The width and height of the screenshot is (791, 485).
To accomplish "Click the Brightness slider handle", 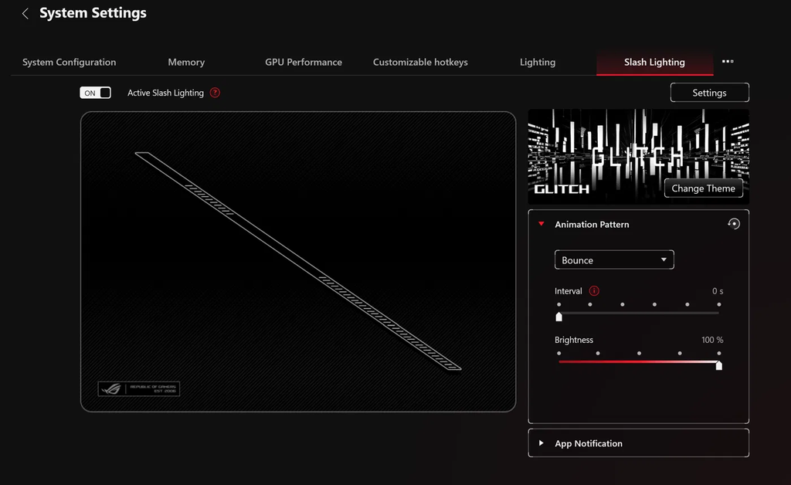I will (719, 365).
